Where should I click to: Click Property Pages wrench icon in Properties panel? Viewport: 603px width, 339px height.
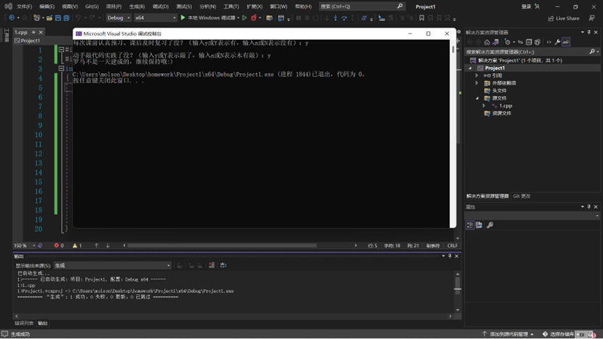(490, 225)
